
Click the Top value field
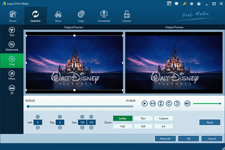tap(60, 122)
